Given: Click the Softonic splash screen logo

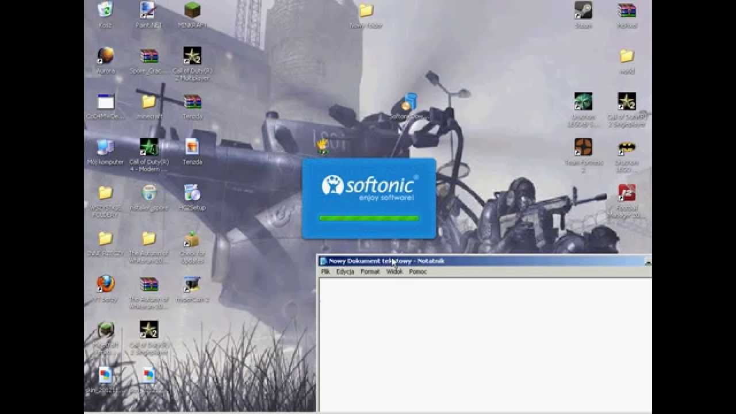Looking at the screenshot, I should (x=369, y=188).
